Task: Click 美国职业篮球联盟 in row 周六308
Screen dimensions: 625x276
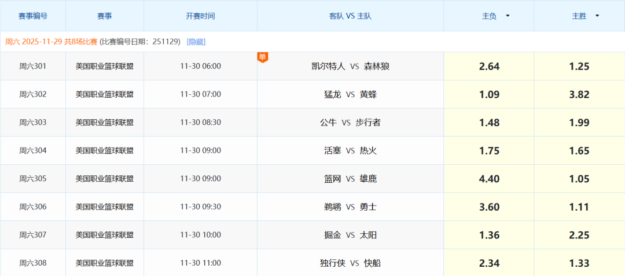Action: [x=105, y=263]
